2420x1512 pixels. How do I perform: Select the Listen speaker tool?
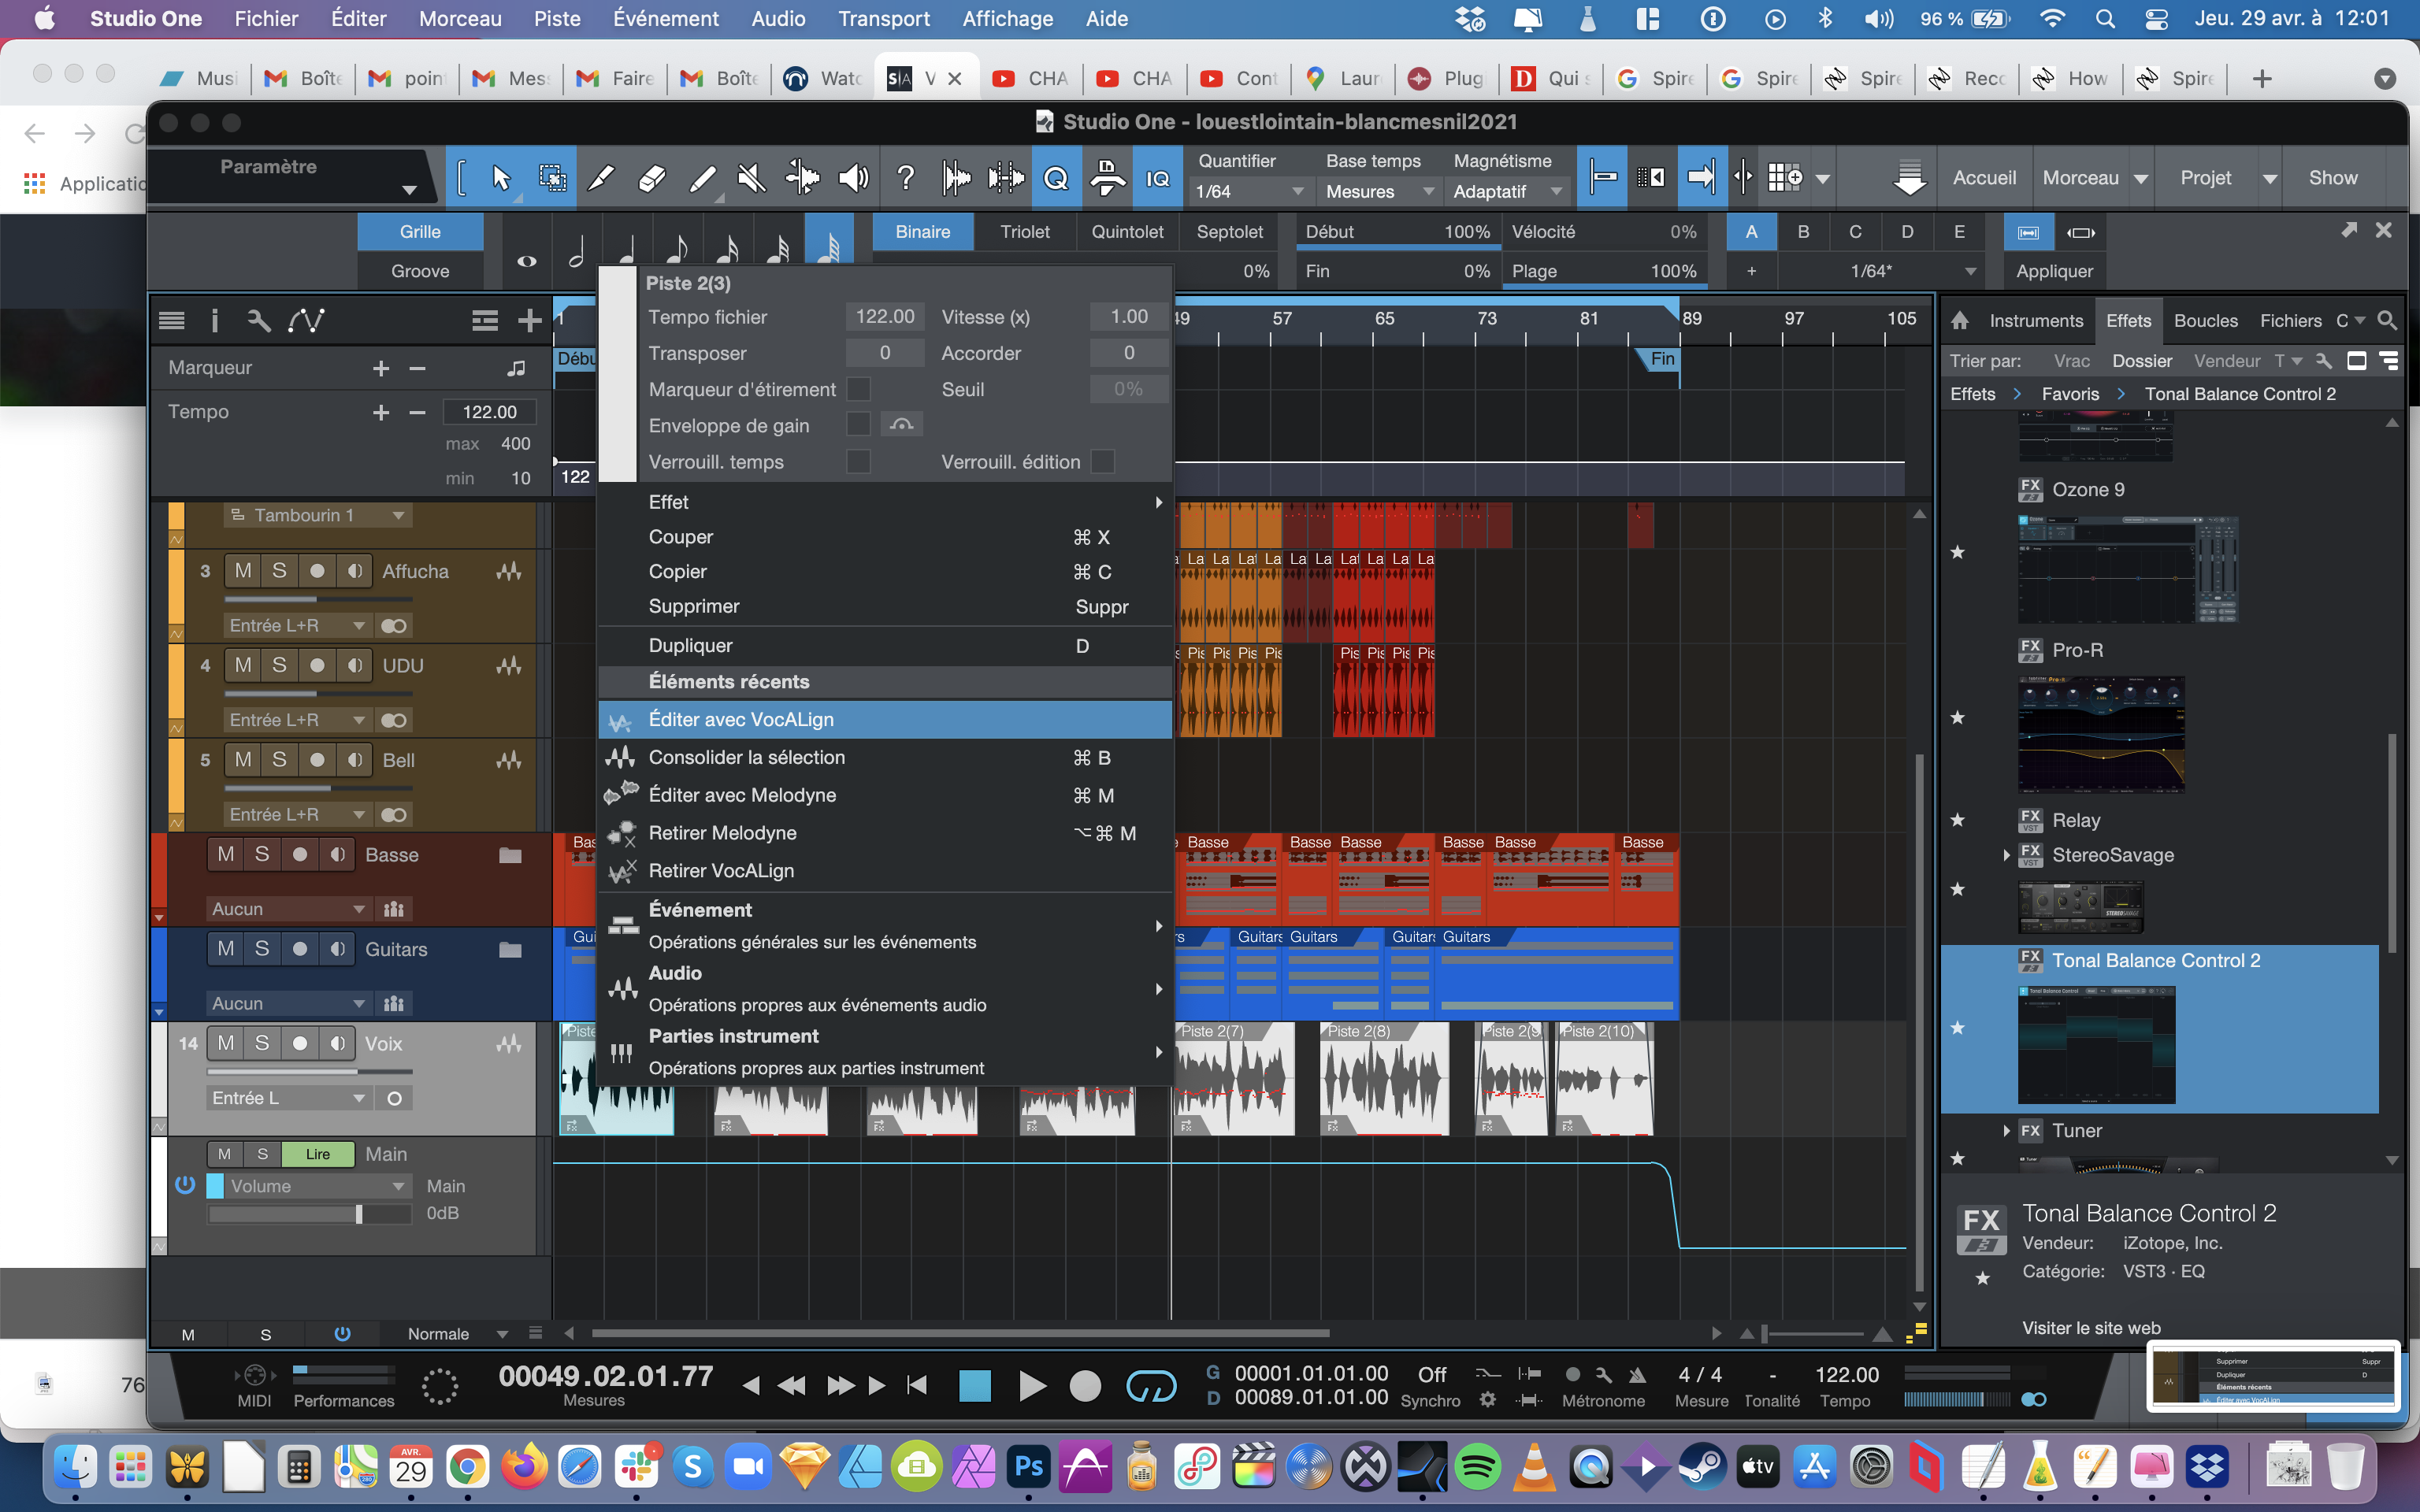pyautogui.click(x=853, y=178)
